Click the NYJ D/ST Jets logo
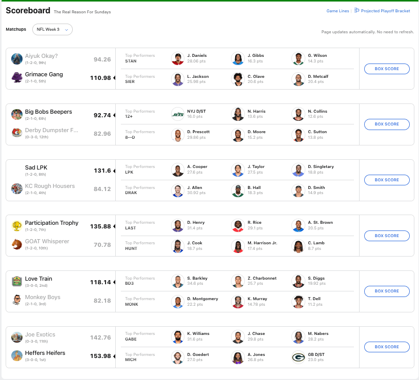Screen dimensions: 419x380 click(177, 114)
